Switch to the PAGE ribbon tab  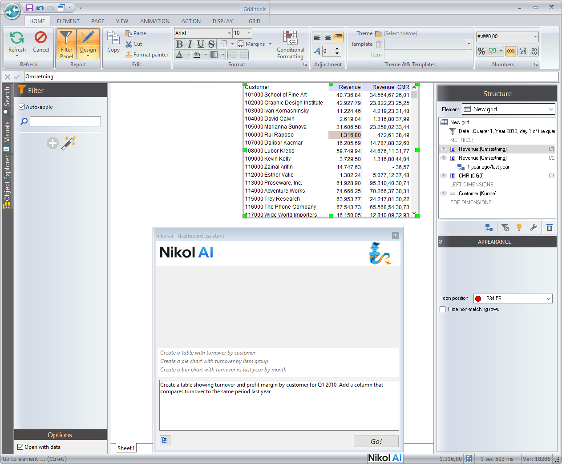97,21
